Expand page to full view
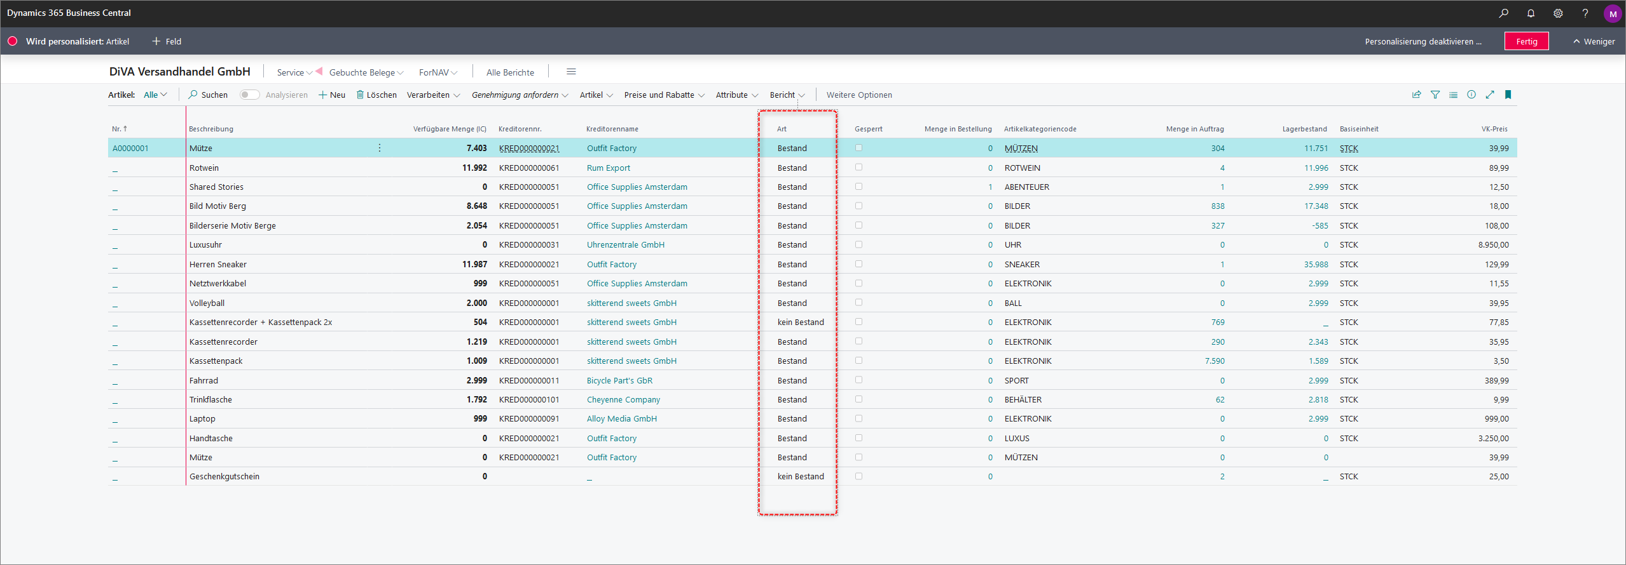The width and height of the screenshot is (1626, 565). [1490, 95]
